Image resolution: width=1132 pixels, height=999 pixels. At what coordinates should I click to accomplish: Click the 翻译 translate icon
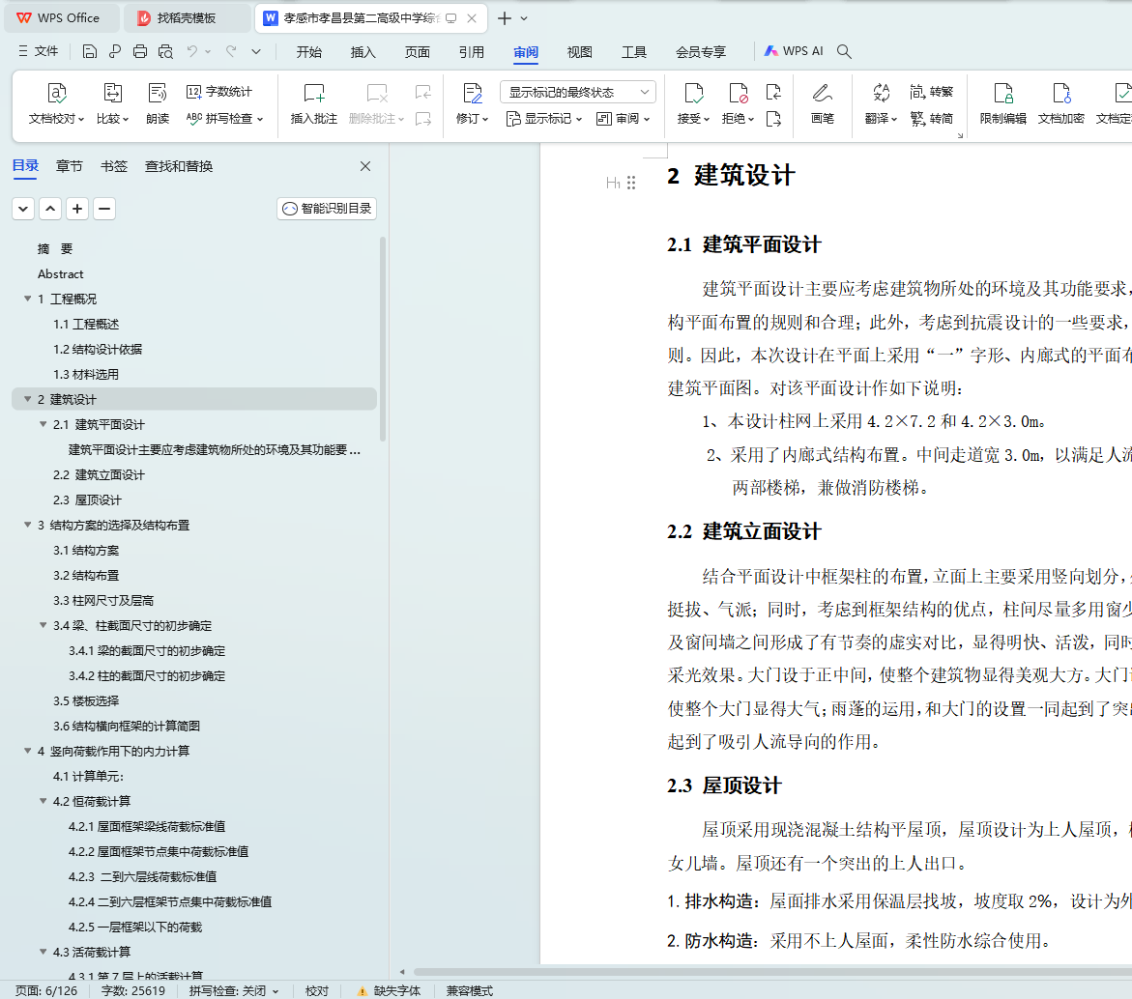[x=881, y=93]
